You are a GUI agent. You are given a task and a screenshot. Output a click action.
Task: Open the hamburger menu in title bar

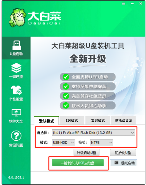[x=124, y=3]
